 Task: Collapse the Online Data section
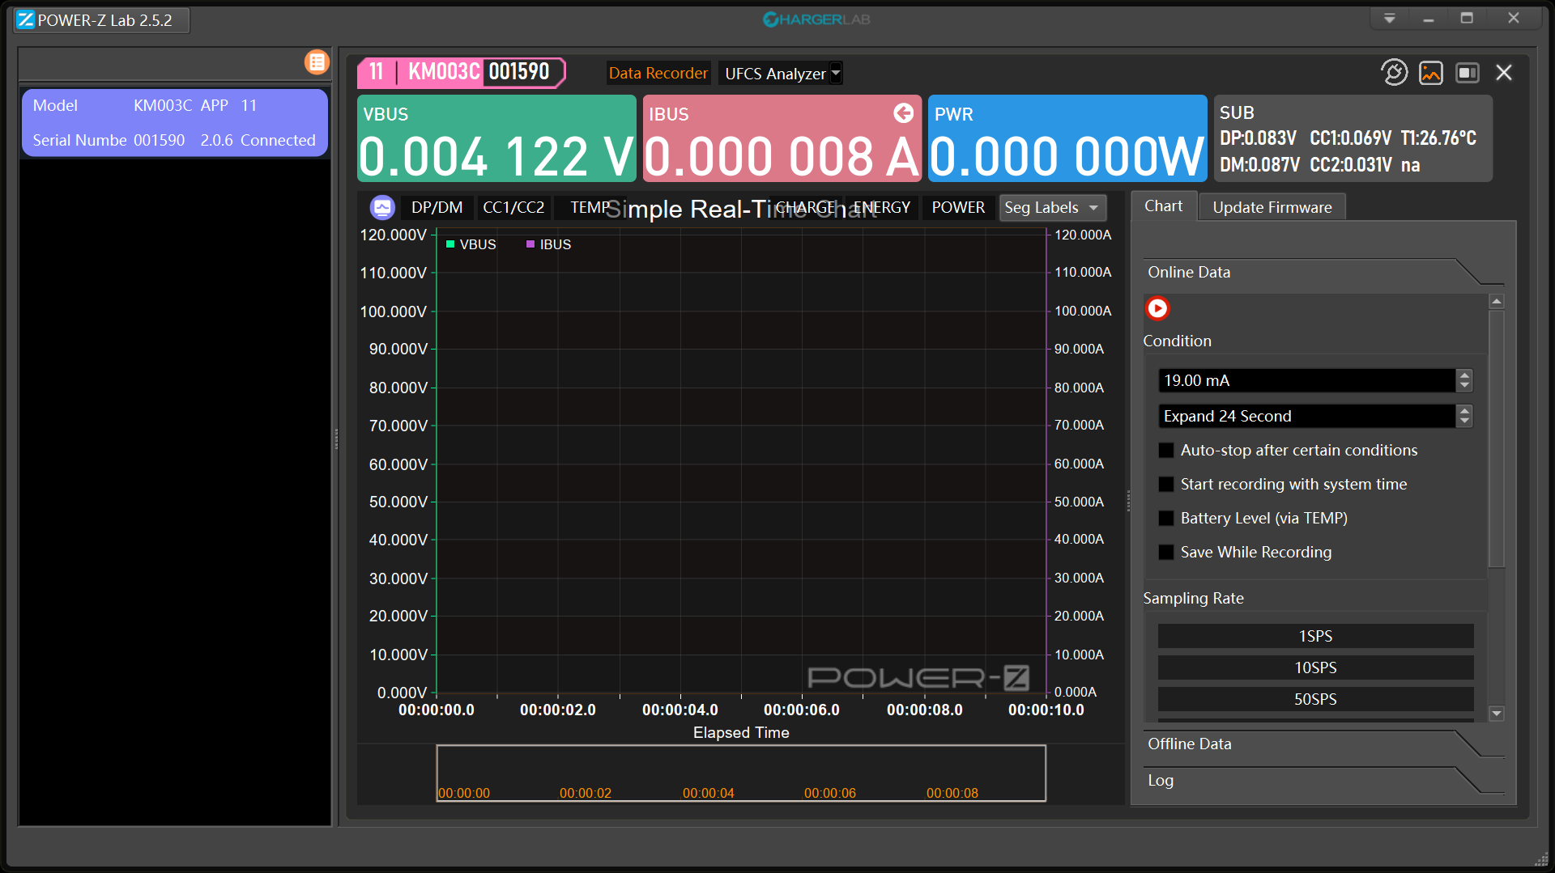tap(1324, 273)
